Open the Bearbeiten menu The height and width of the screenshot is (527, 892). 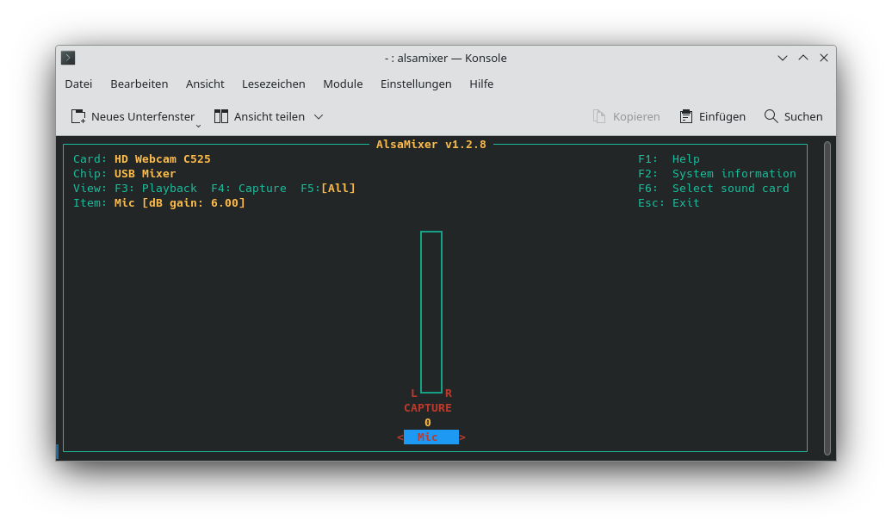139,84
